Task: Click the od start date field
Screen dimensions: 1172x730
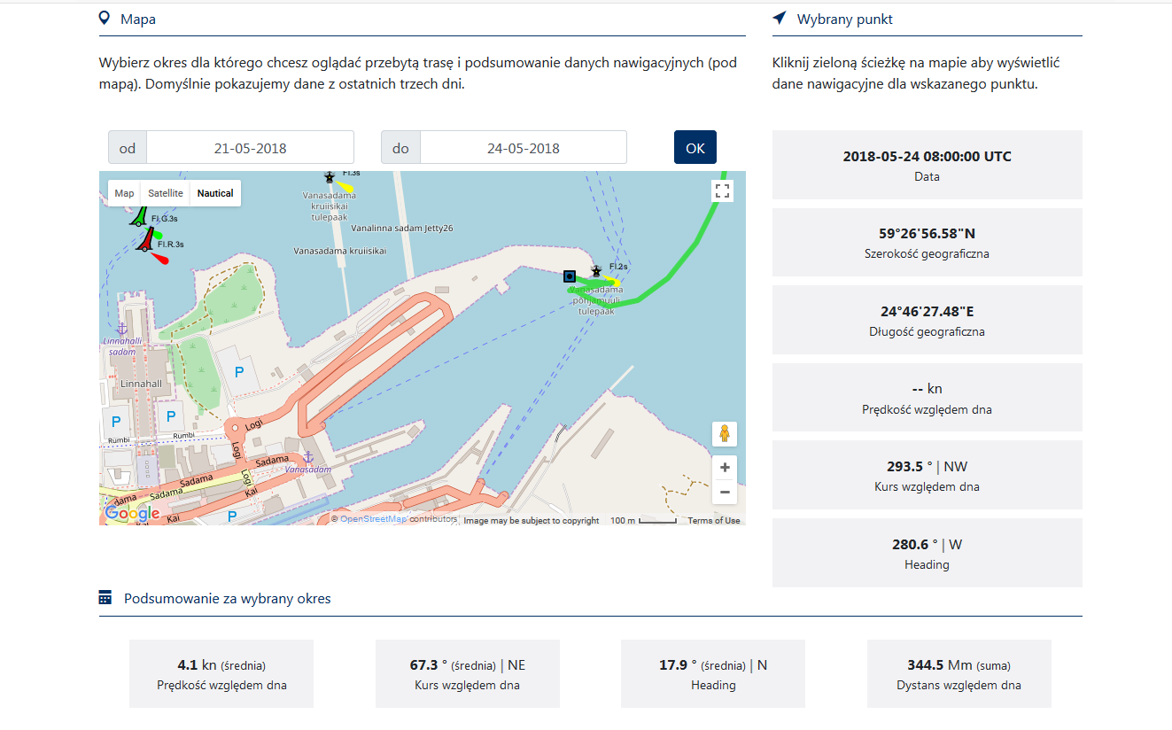Action: click(251, 147)
